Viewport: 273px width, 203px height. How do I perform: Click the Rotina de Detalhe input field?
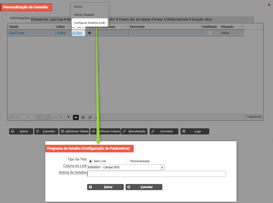pyautogui.click(x=156, y=174)
